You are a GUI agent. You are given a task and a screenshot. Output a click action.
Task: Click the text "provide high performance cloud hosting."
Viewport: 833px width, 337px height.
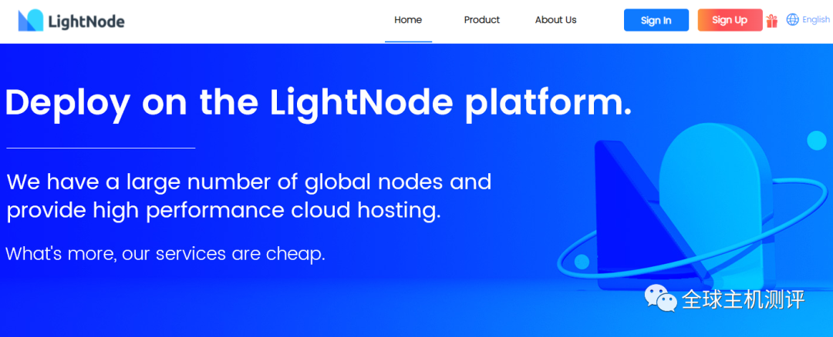coord(224,211)
